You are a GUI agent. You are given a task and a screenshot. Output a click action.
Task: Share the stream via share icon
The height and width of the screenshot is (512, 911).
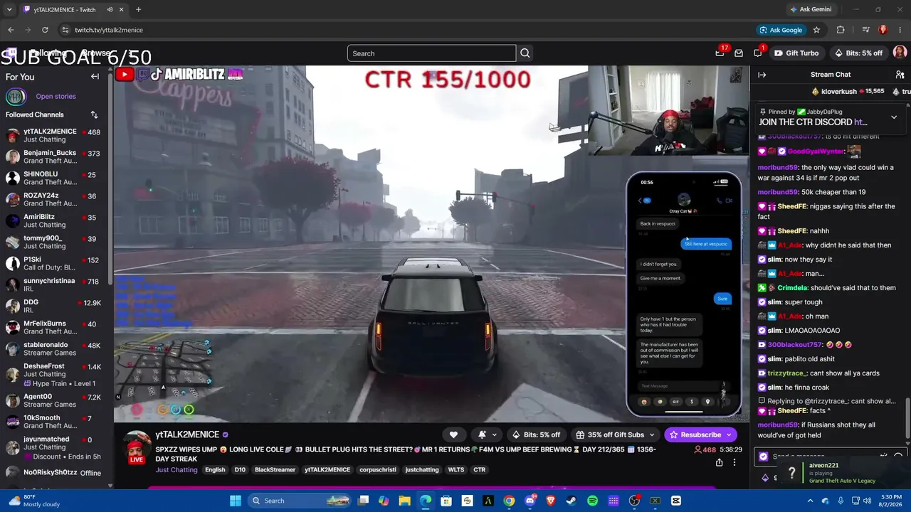point(719,462)
